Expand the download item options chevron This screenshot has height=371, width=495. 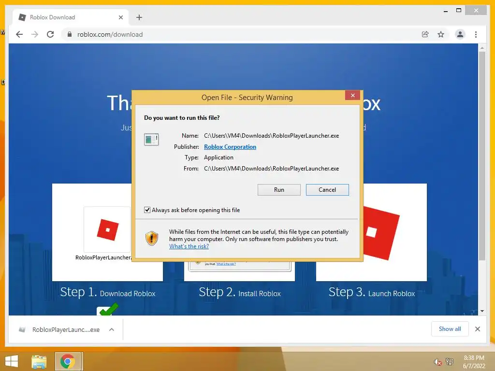pyautogui.click(x=112, y=329)
